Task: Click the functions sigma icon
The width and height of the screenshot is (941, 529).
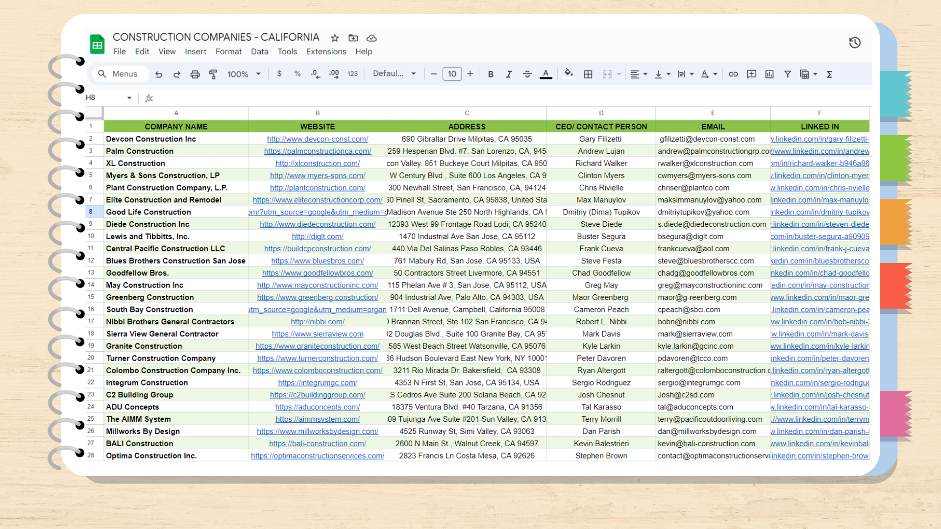Action: tap(829, 74)
